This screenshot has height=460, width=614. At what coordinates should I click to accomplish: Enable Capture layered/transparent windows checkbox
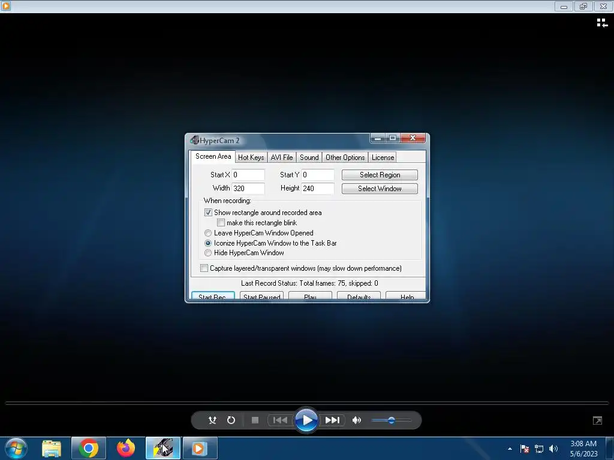click(204, 268)
